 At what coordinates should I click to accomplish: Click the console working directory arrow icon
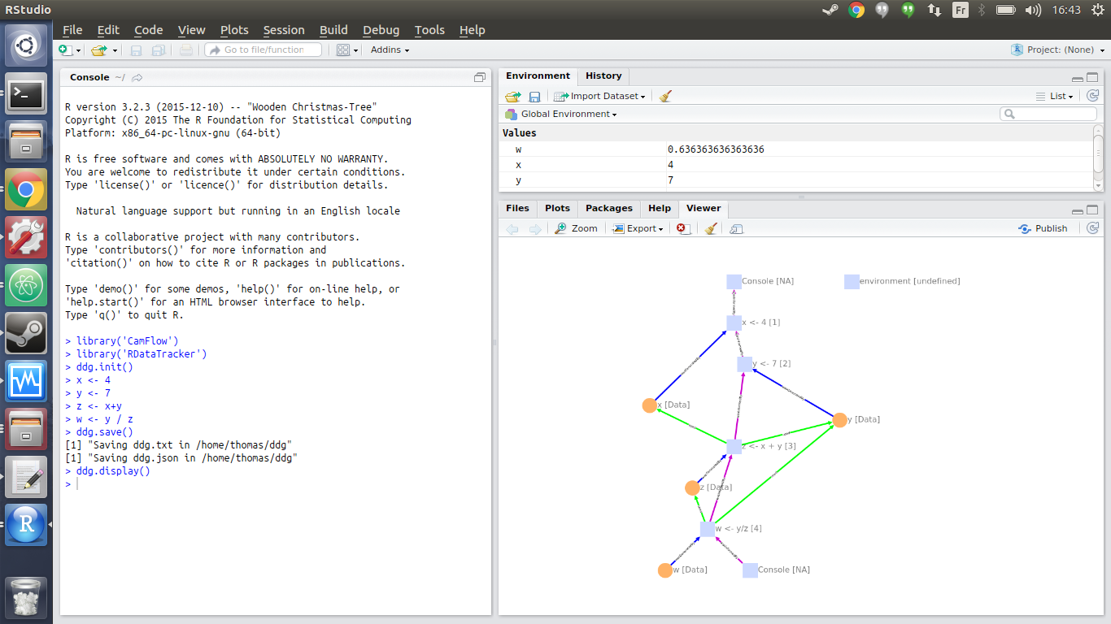(x=137, y=77)
